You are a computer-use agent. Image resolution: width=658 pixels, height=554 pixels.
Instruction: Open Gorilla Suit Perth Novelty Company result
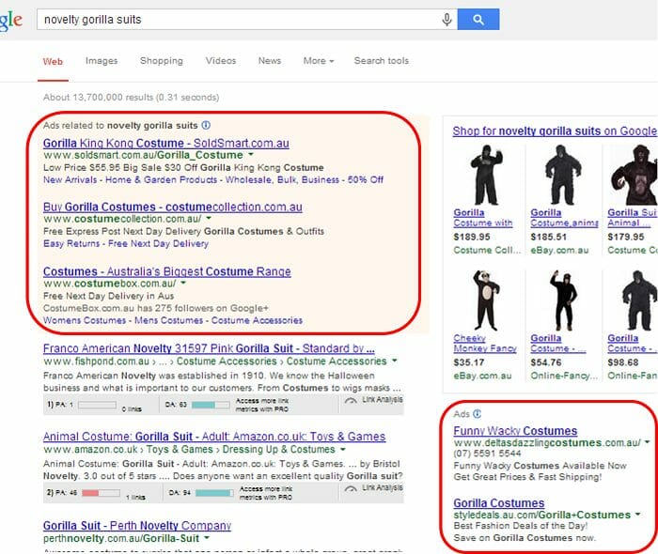(x=137, y=525)
